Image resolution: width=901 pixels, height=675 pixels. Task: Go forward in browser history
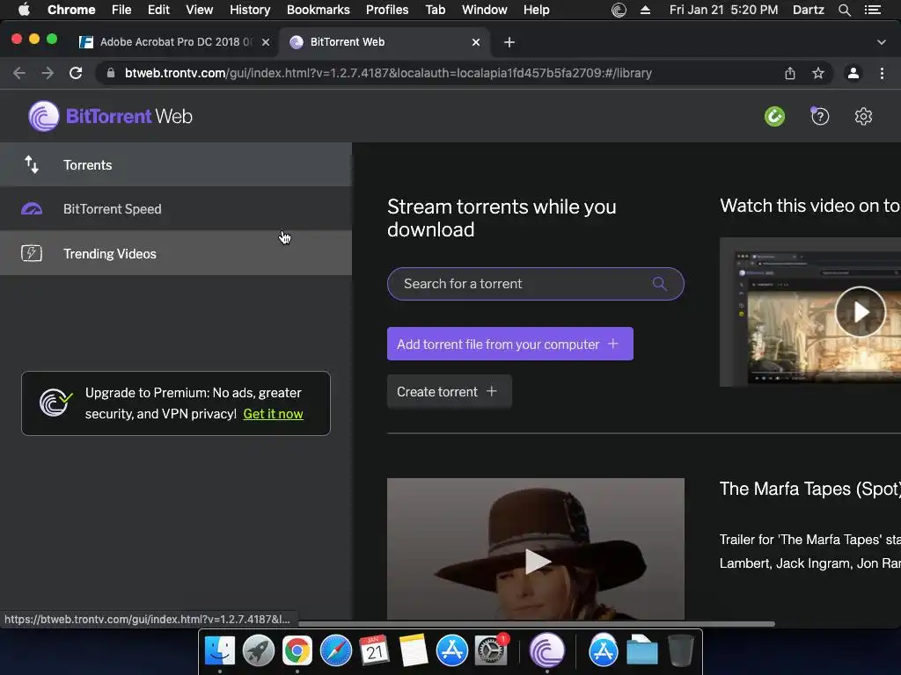click(x=48, y=73)
